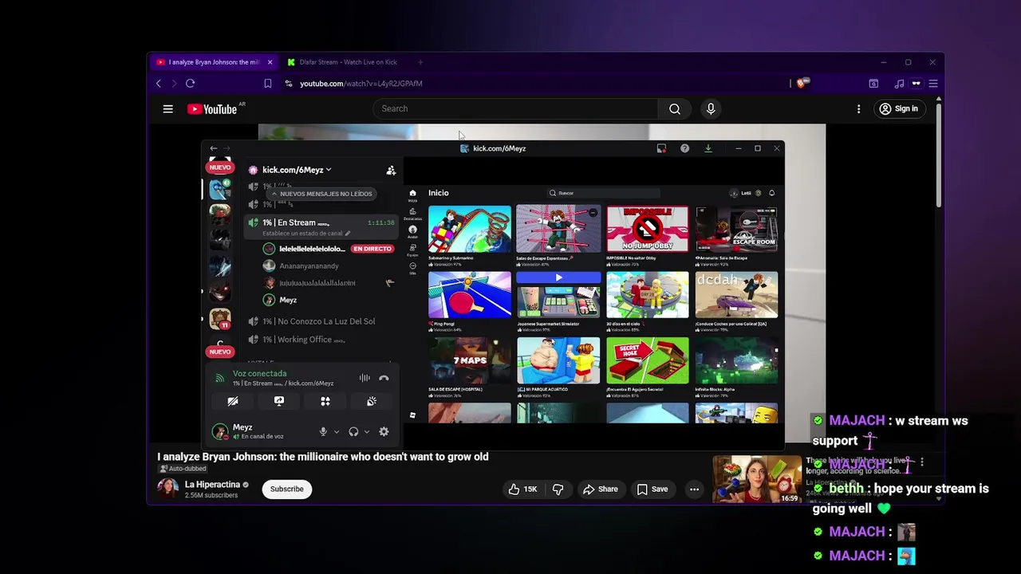Switch to the Dlafar Stream Kick tab
The height and width of the screenshot is (574, 1021).
click(x=347, y=62)
